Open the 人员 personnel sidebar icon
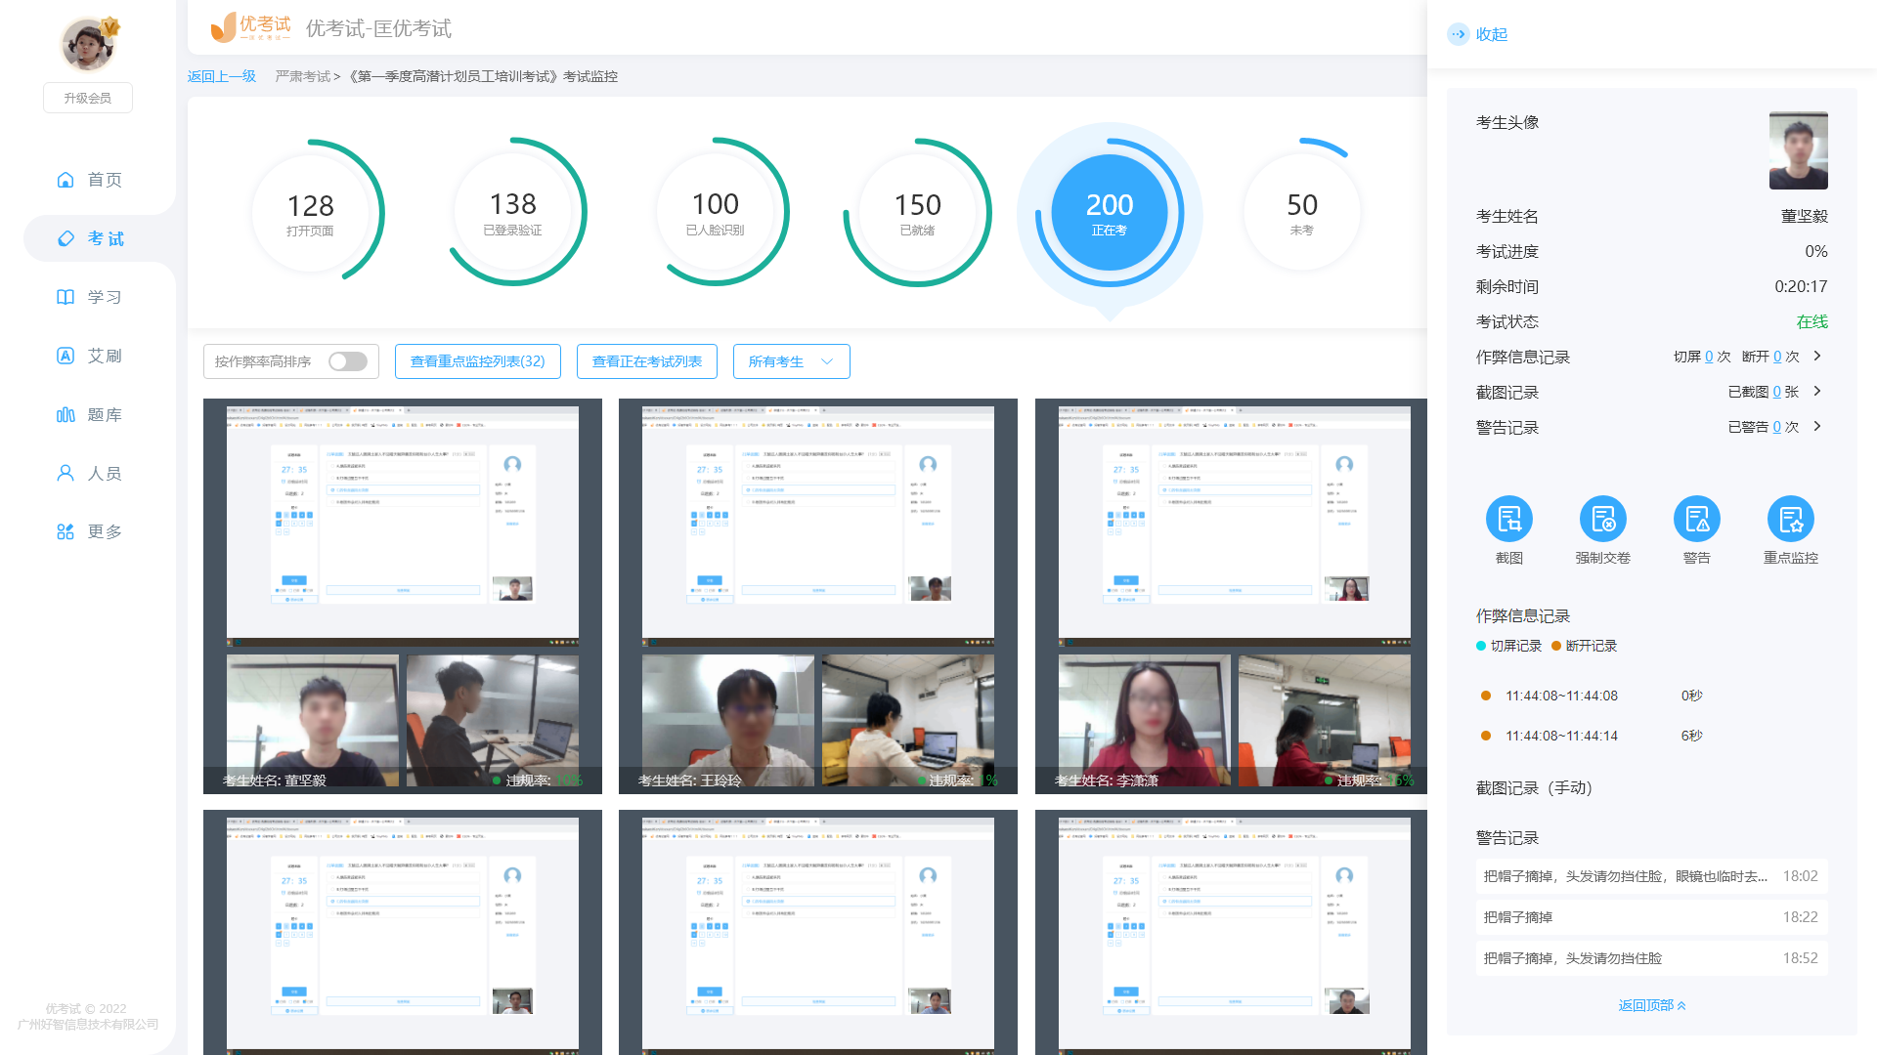The width and height of the screenshot is (1877, 1055). pos(65,474)
